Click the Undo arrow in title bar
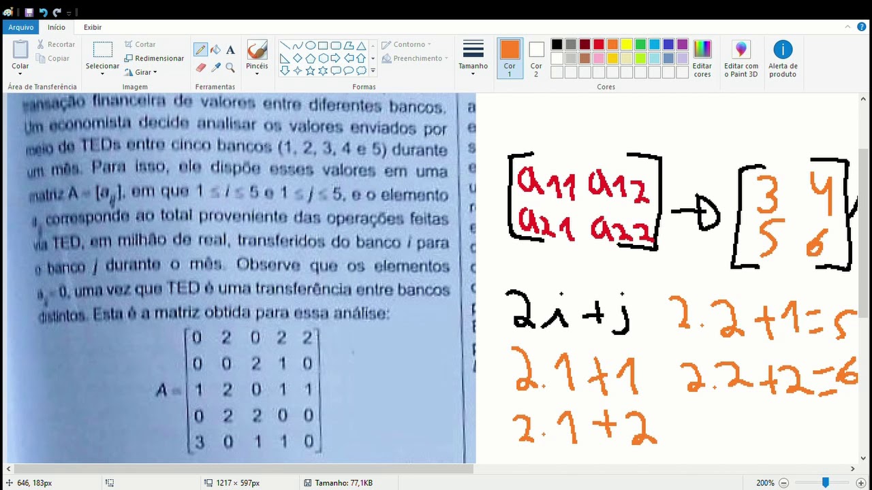The height and width of the screenshot is (490, 872). [x=44, y=12]
